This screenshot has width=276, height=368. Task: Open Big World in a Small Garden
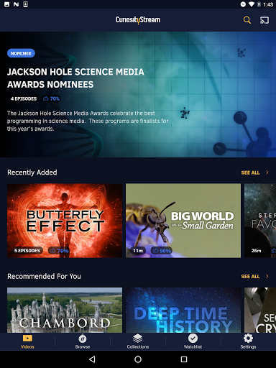point(183,221)
